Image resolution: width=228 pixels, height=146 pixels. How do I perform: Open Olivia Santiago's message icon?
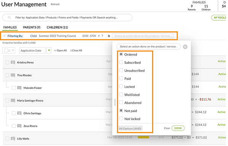[x=19, y=113]
